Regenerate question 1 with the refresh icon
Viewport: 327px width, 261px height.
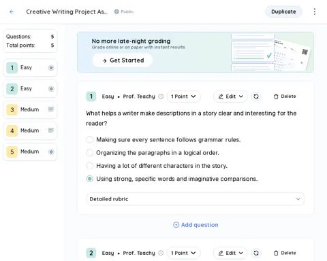[x=256, y=97]
